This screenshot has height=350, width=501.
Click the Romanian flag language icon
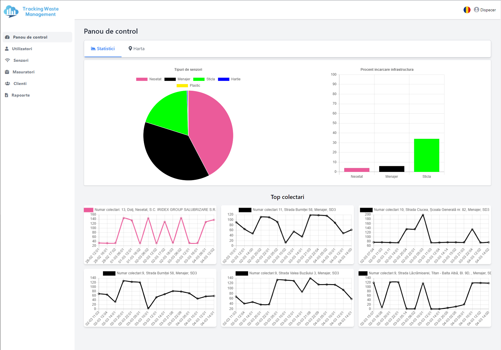[x=467, y=10]
